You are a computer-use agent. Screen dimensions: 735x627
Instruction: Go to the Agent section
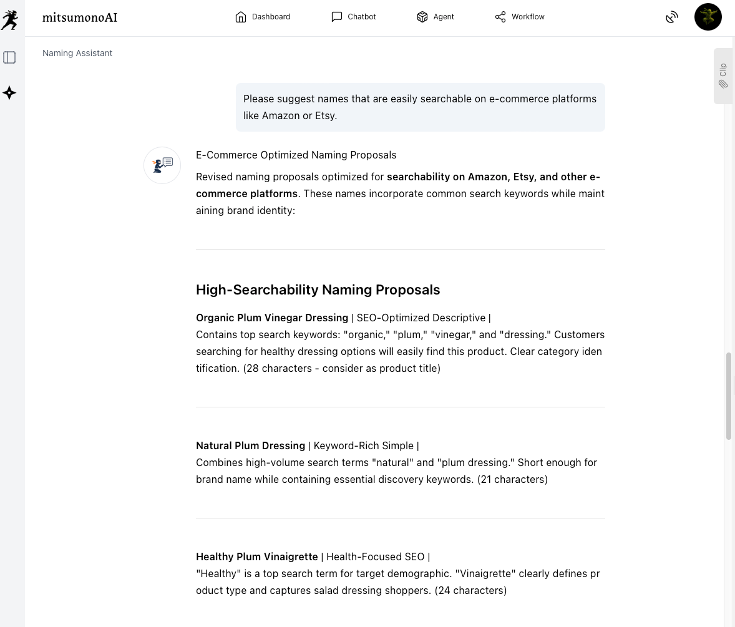coord(435,17)
